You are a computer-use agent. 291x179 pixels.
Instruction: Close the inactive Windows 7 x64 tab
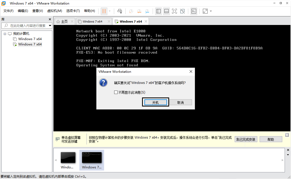pyautogui.click(x=109, y=22)
